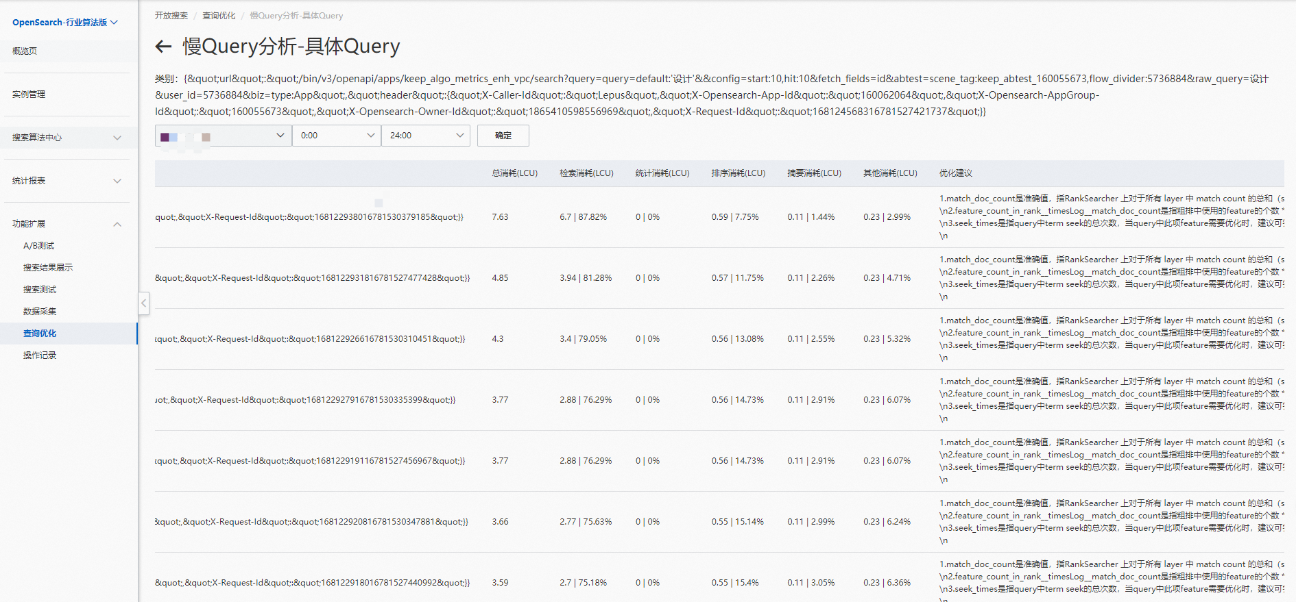Select 搜索测试 in the sidebar
Viewport: 1296px width, 602px height.
click(x=40, y=290)
